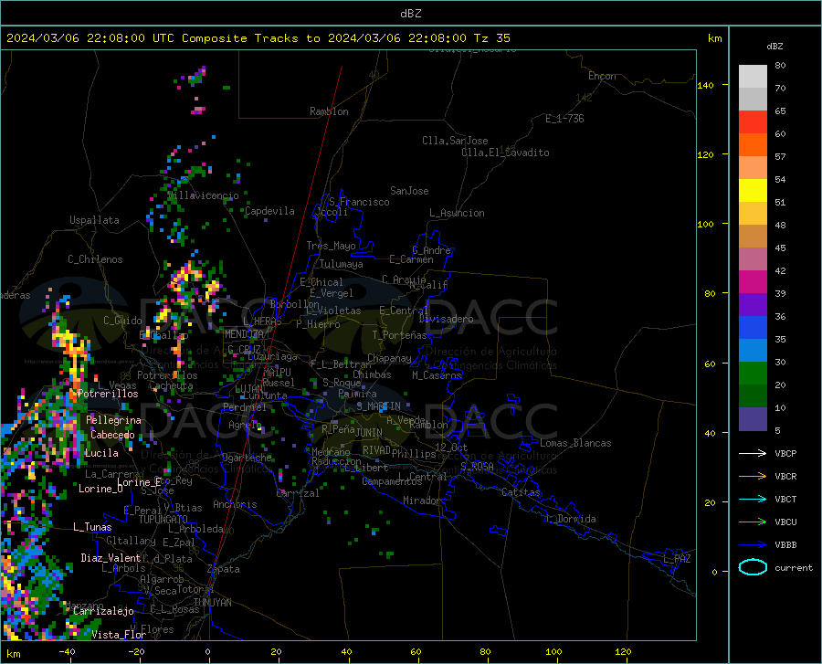Viewport: 822px width, 664px height.
Task: Click the dBZ title at top
Action: click(x=410, y=14)
